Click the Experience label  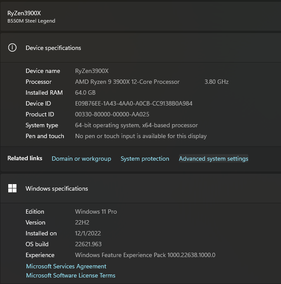[40, 255]
